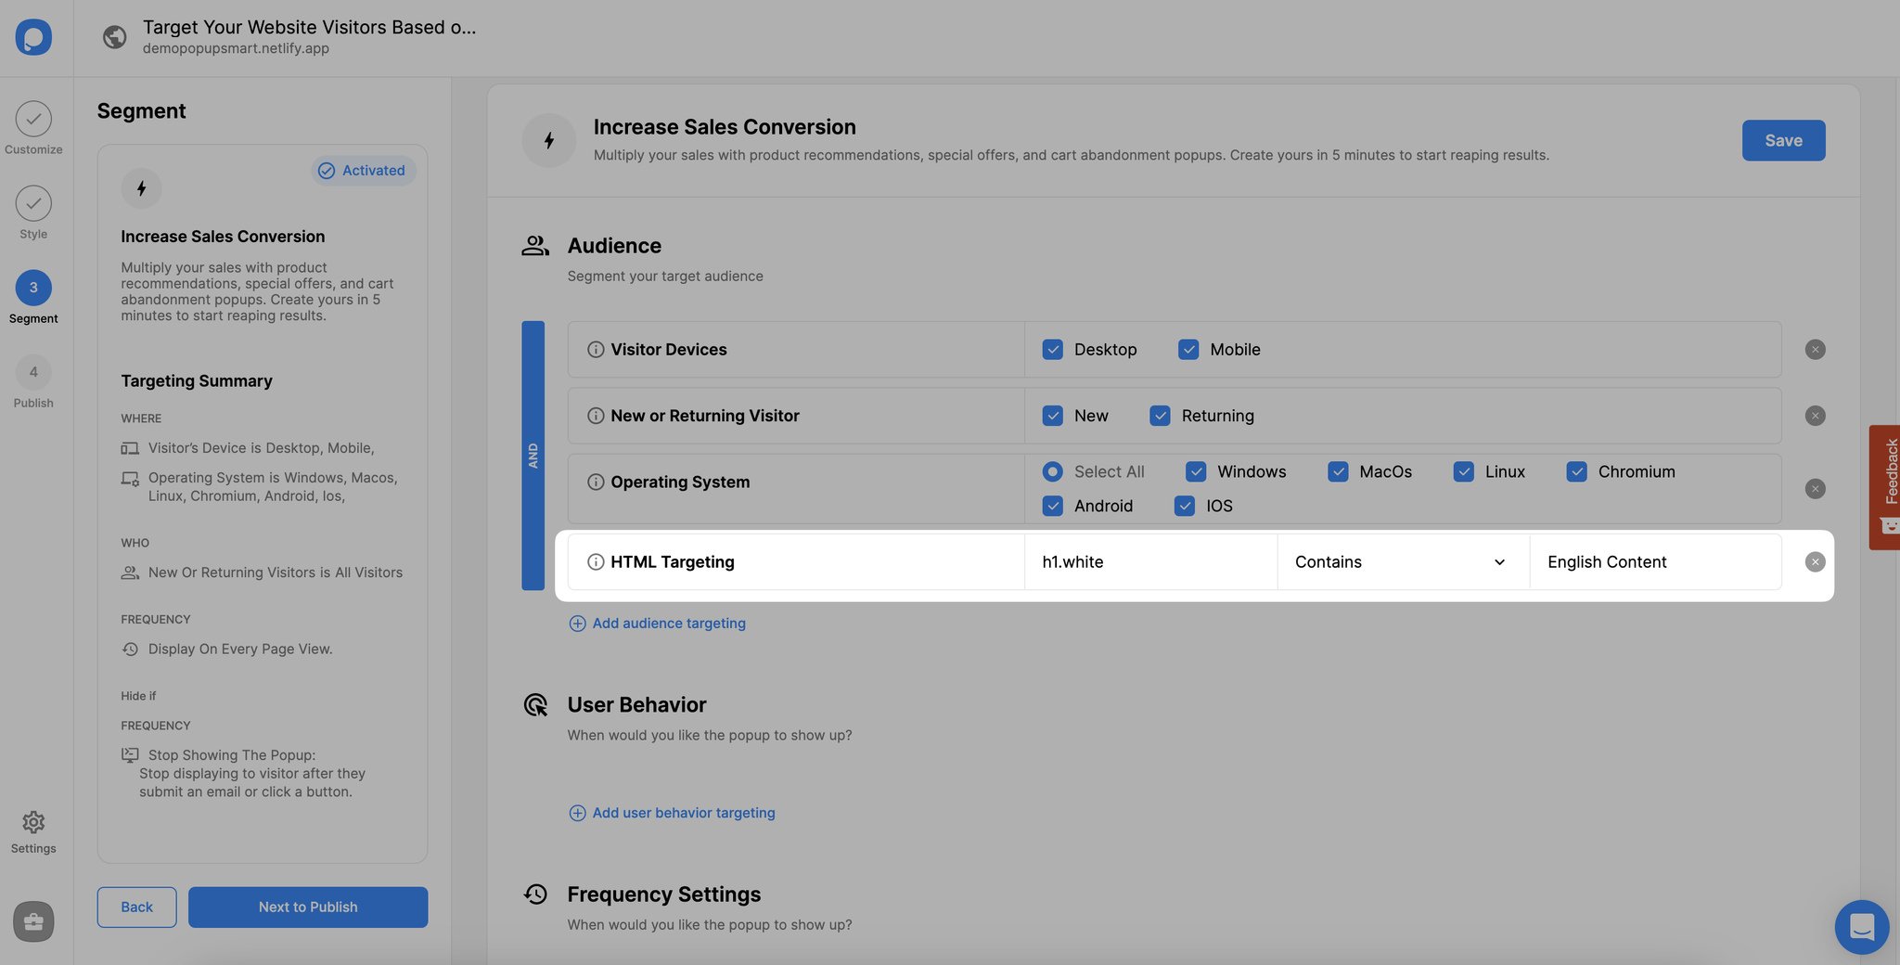Click Add audience targeting

point(657,623)
